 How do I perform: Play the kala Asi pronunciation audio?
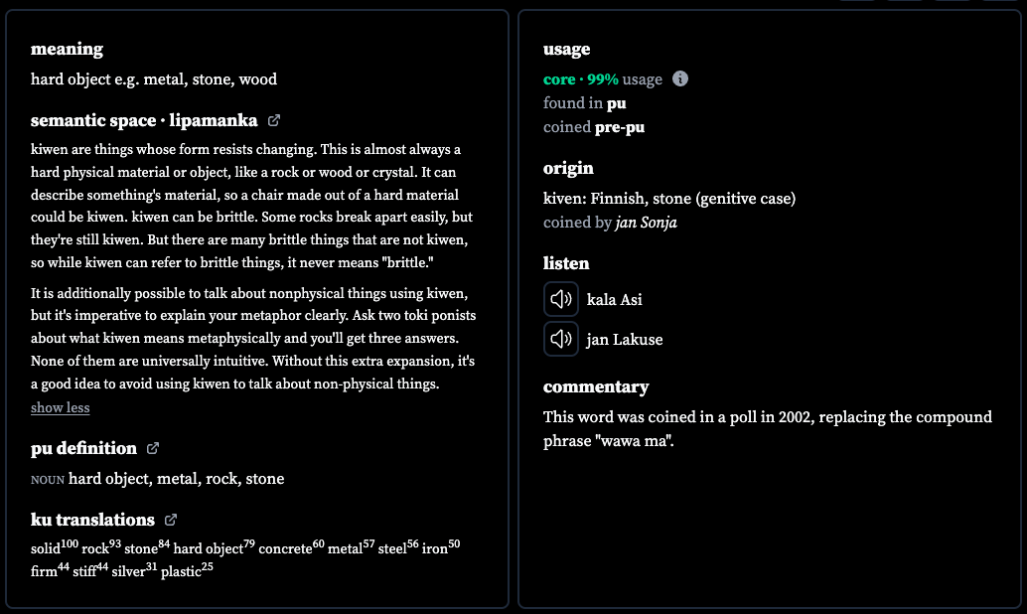(x=560, y=299)
